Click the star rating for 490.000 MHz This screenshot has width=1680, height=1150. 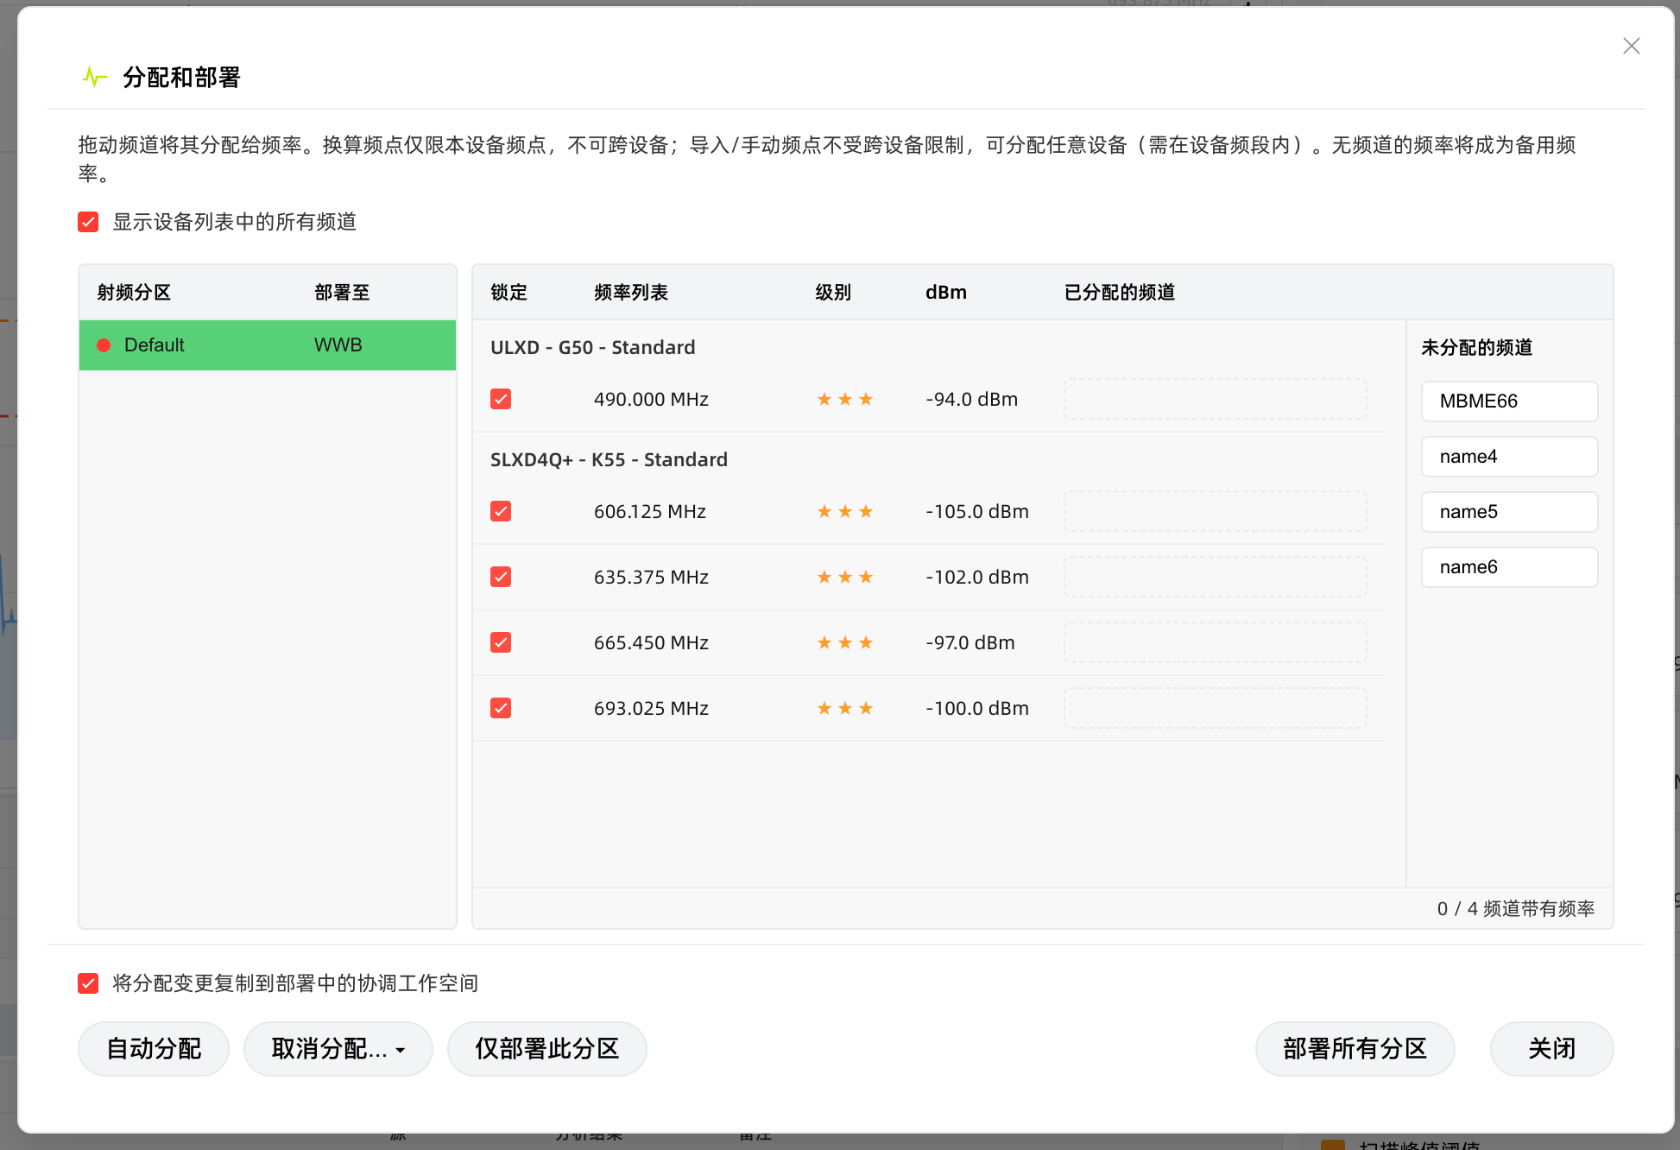845,399
